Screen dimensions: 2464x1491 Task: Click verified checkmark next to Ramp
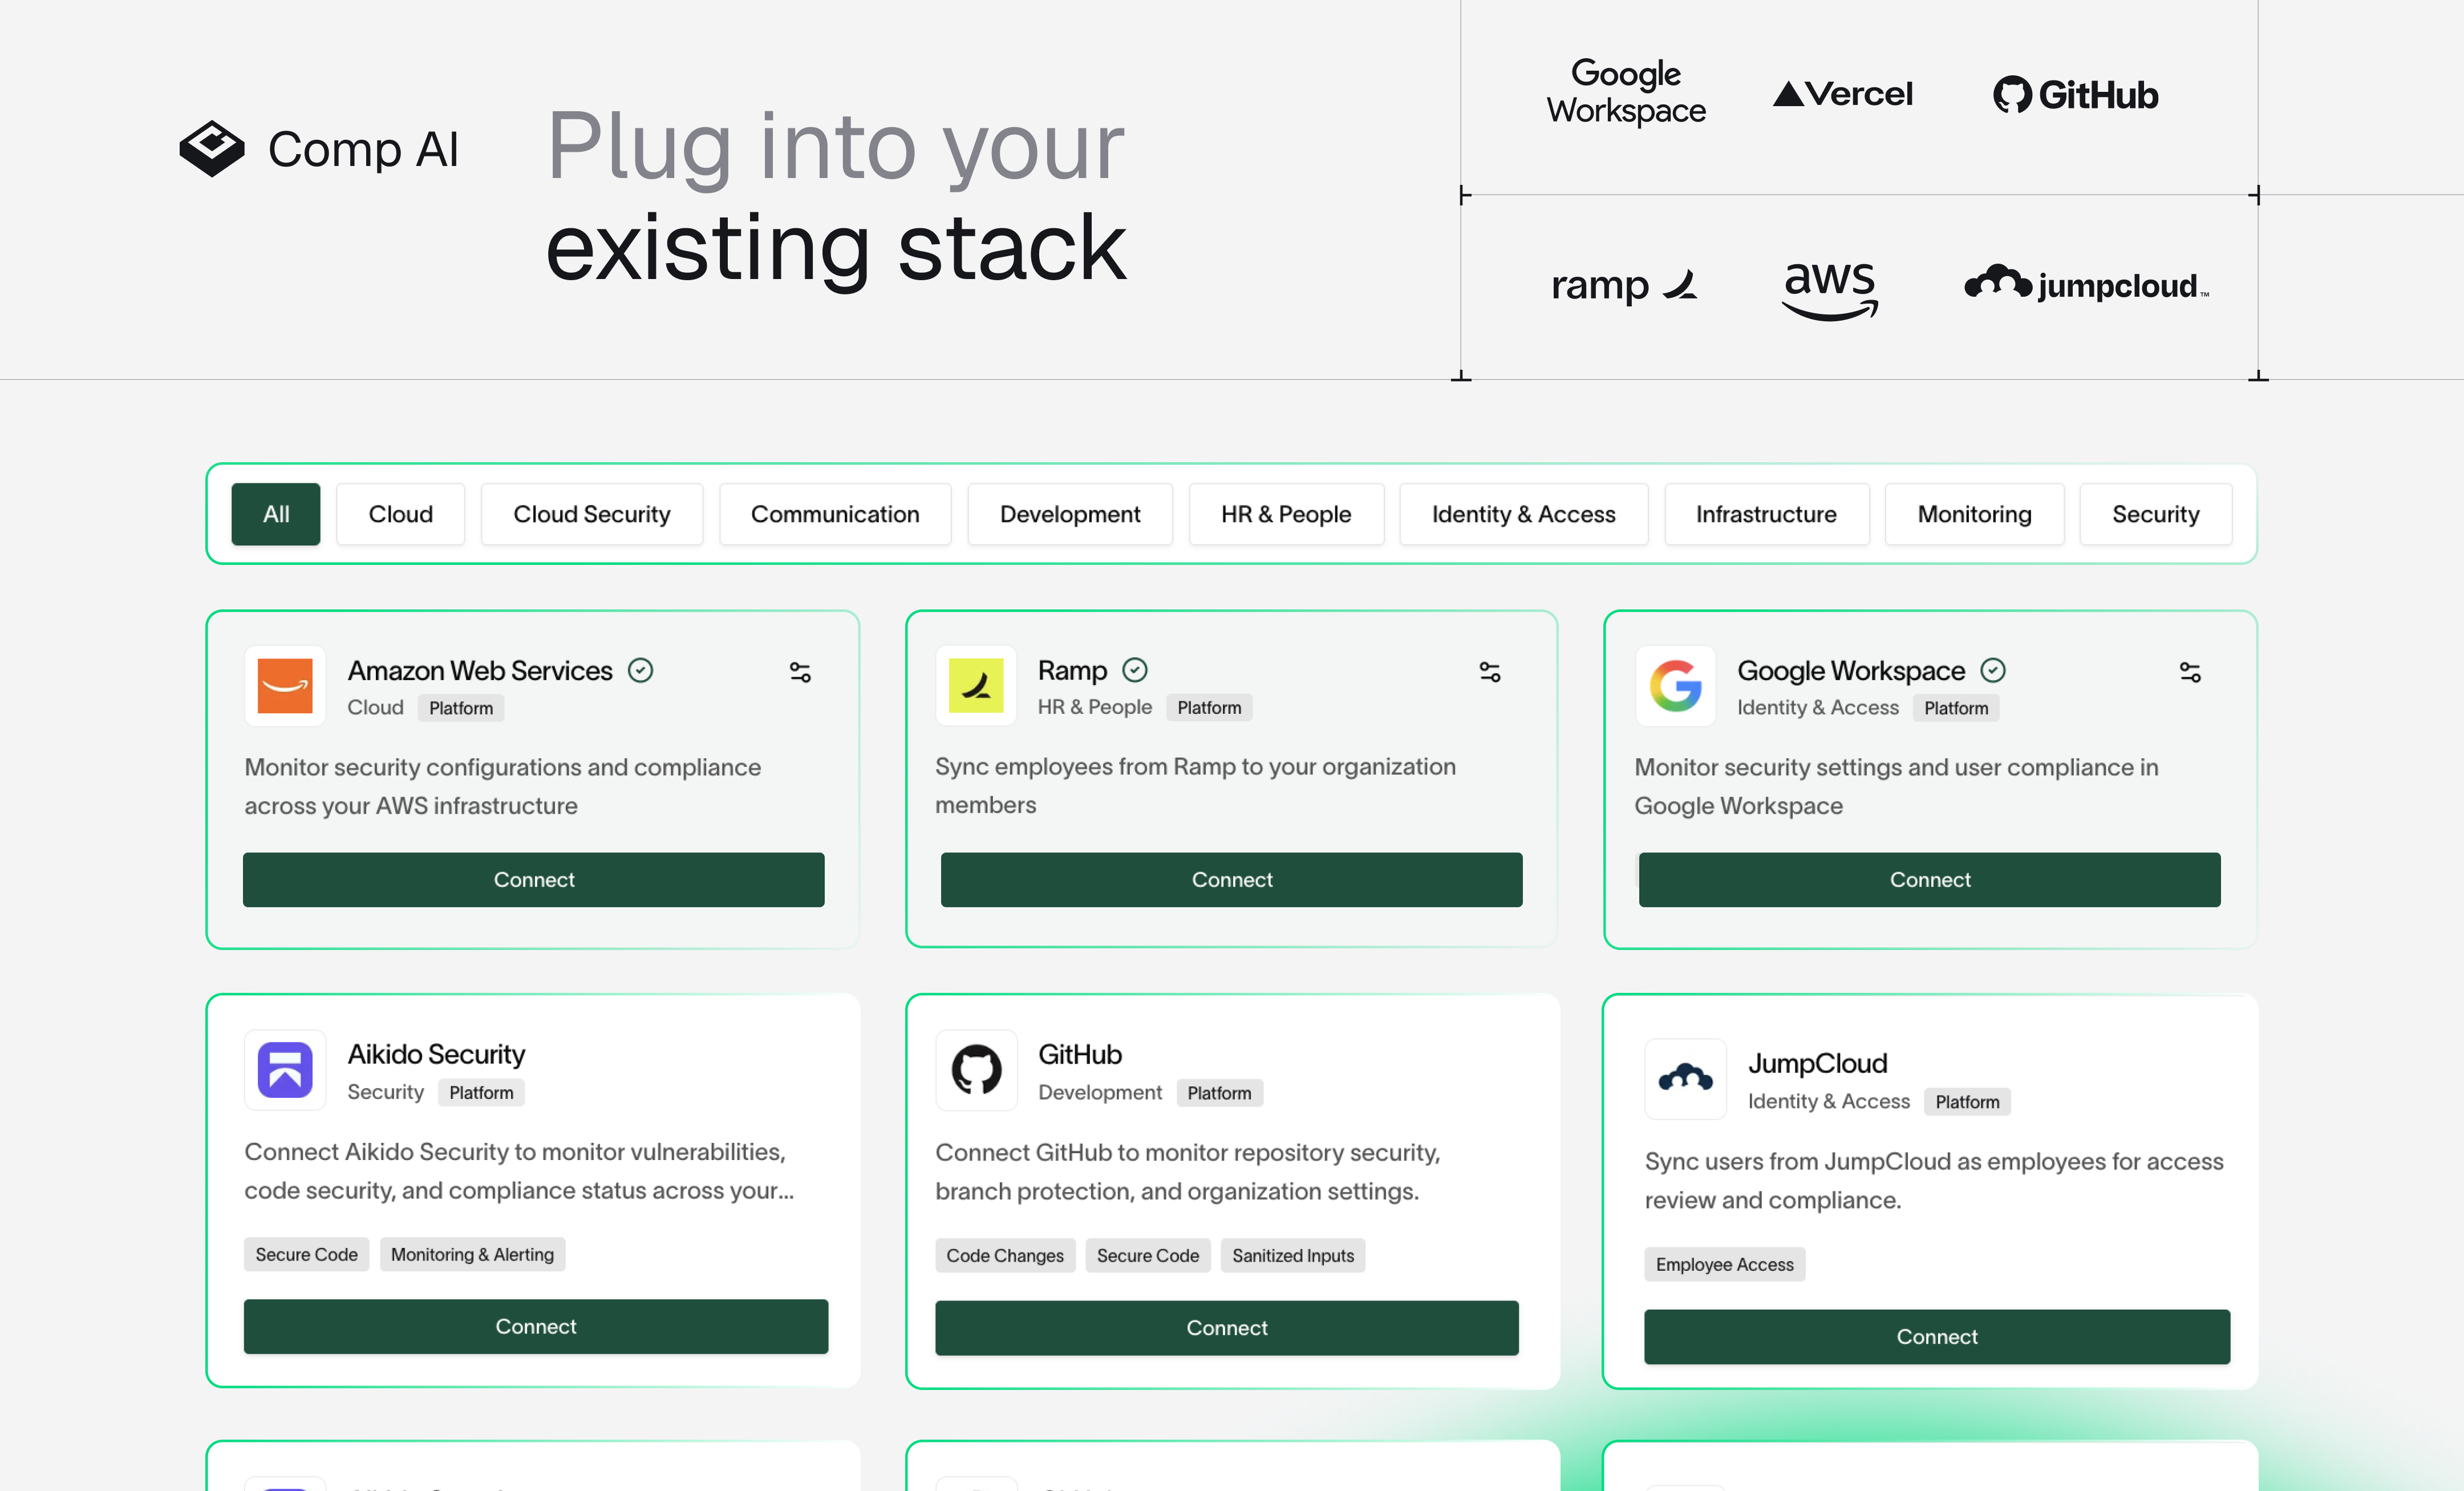click(x=1135, y=669)
